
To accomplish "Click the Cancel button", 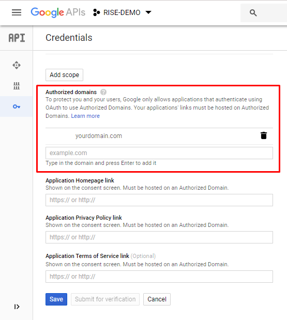I will 157,299.
